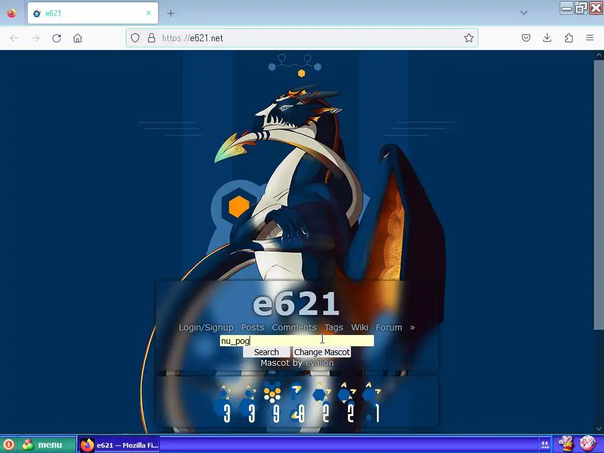Click the browser Forward arrow

(35, 38)
